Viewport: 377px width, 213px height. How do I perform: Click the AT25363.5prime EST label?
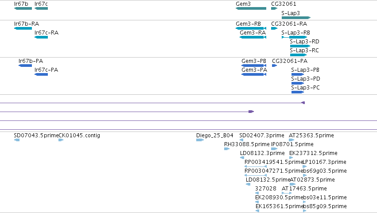coord(311,136)
